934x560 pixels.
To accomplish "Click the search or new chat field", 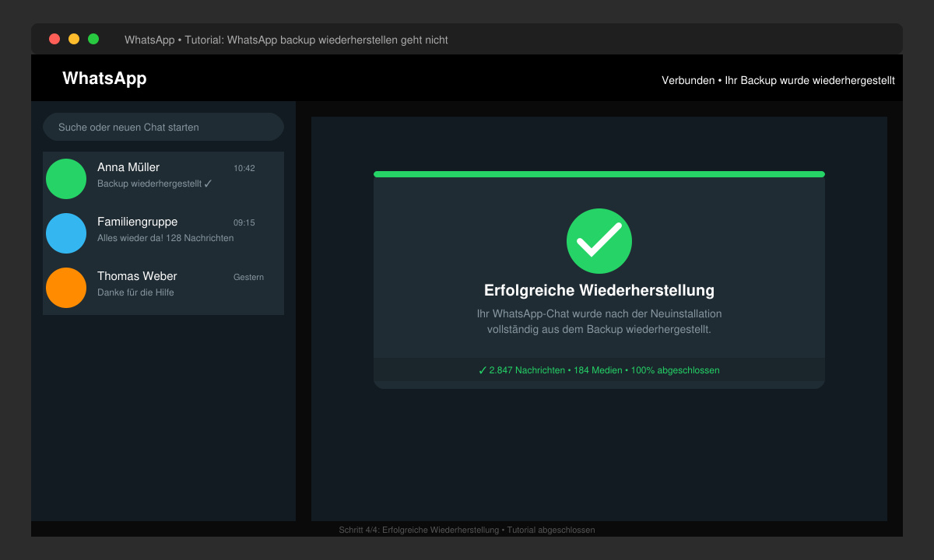I will pyautogui.click(x=163, y=127).
